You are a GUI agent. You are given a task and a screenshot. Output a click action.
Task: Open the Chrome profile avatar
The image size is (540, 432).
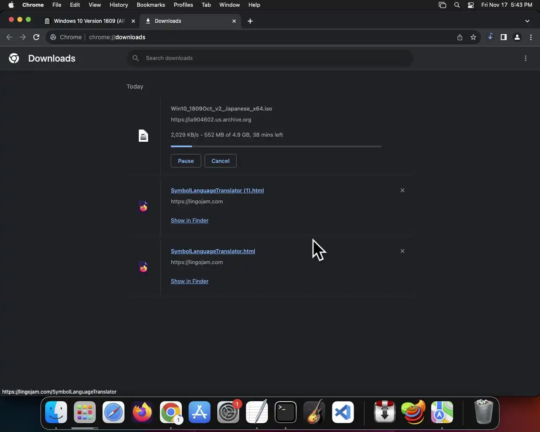[x=517, y=37]
